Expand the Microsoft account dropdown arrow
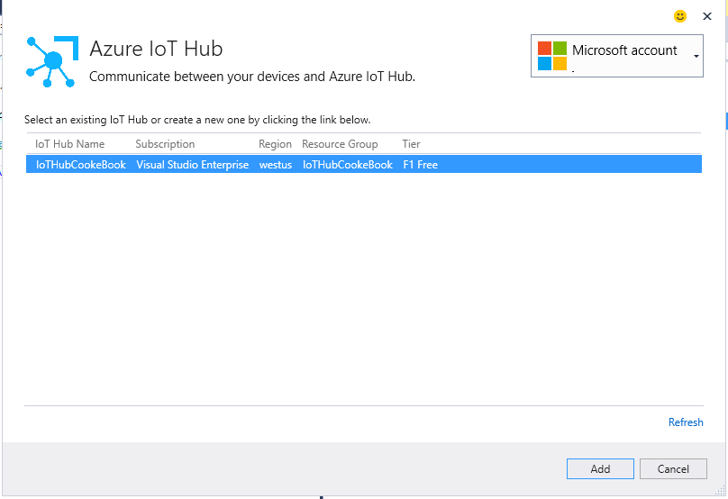The height and width of the screenshot is (499, 728). pyautogui.click(x=696, y=57)
